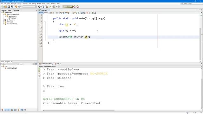Click the main method breadcrumb
This screenshot has height=114, width=203.
(x=57, y=64)
